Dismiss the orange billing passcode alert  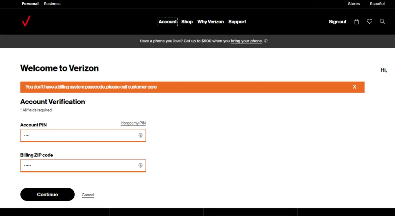click(355, 87)
